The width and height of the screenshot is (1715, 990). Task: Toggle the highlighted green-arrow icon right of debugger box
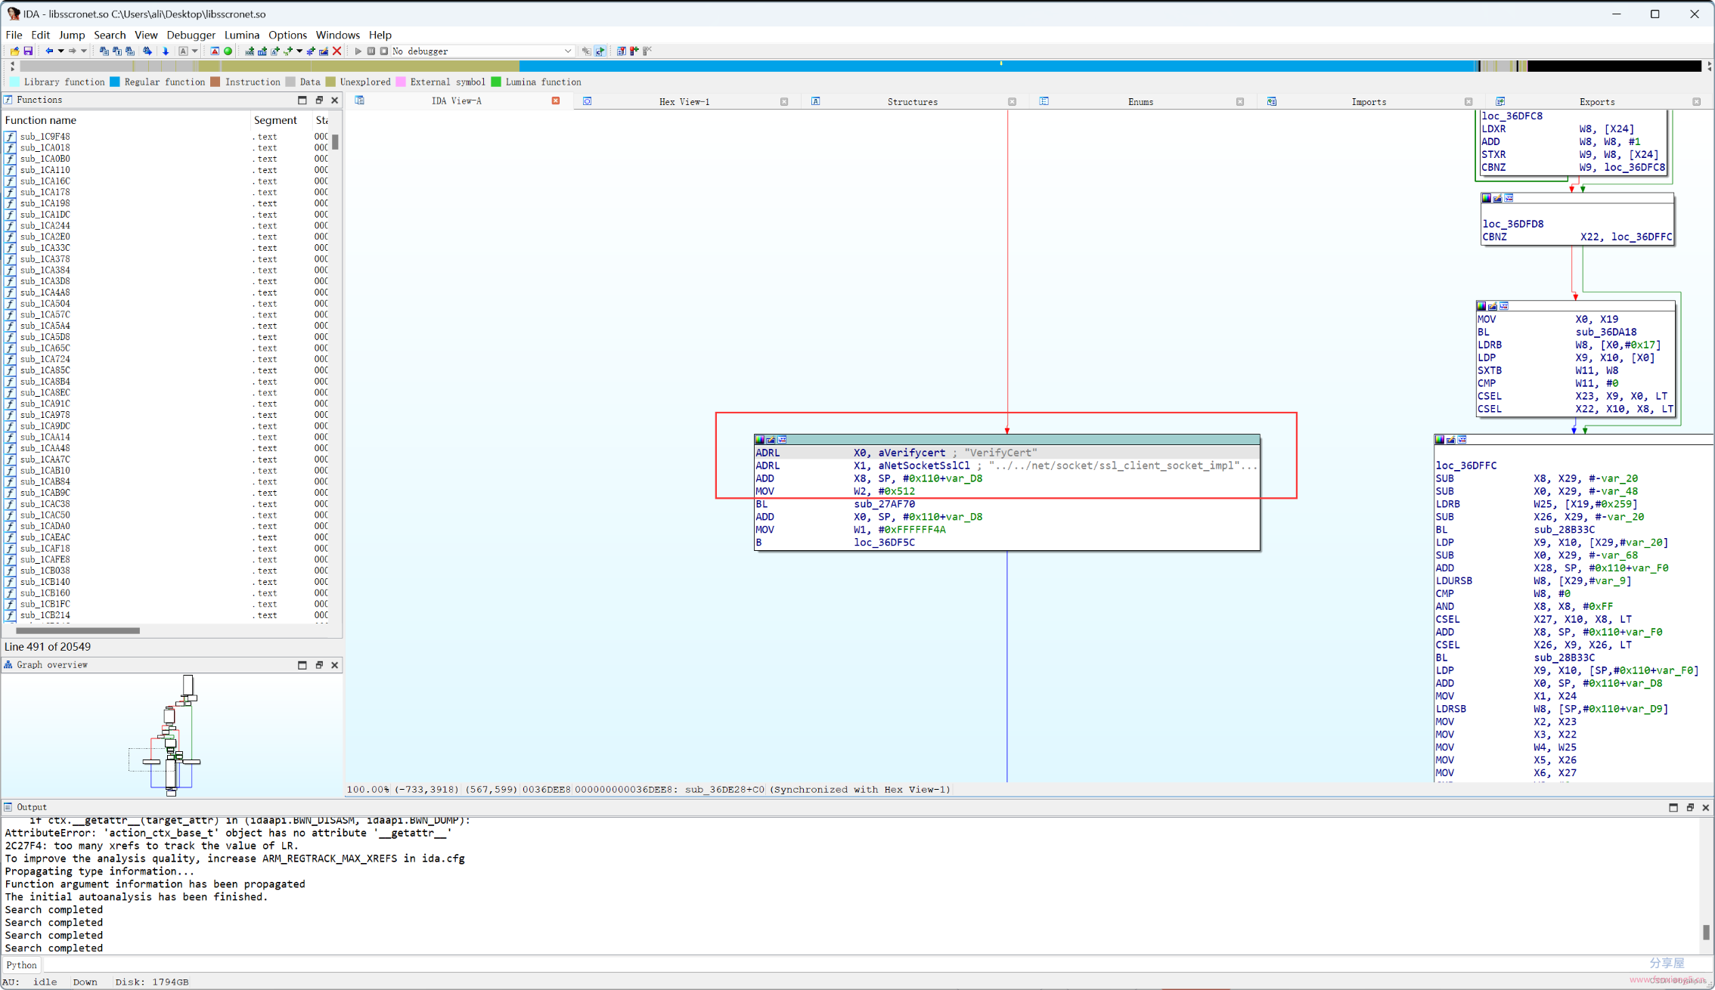click(x=600, y=51)
